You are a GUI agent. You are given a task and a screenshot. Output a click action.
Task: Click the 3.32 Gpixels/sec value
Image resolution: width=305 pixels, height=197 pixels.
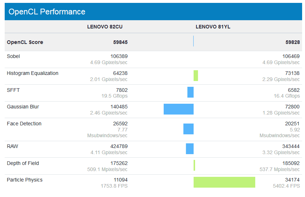[x=281, y=152]
